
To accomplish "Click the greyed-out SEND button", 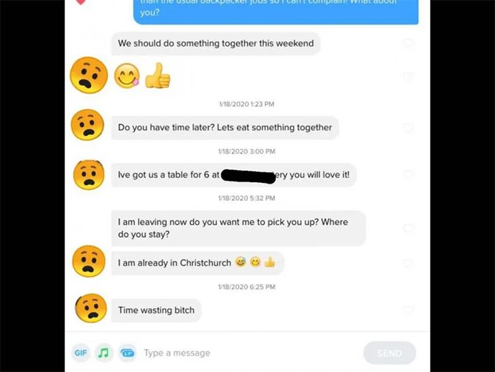I will (x=389, y=353).
